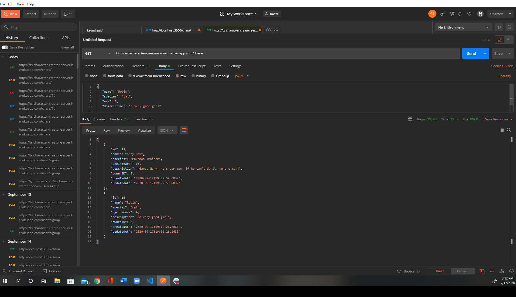
Task: Add a new request tab
Action: 268,30
